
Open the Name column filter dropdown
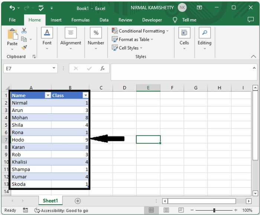[48, 95]
